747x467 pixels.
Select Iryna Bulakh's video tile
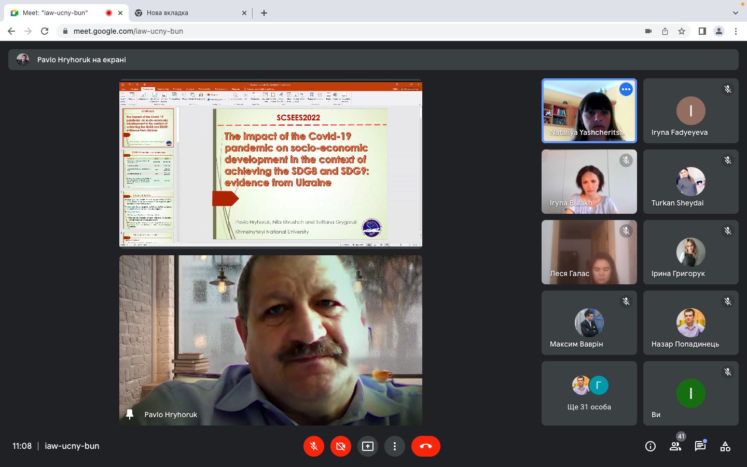pos(589,182)
